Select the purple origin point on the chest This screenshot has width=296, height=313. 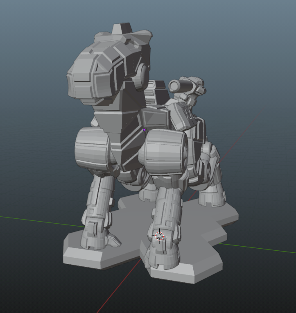click(x=144, y=130)
